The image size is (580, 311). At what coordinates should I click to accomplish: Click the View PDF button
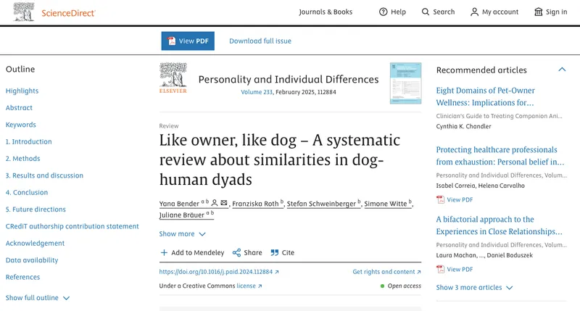(188, 41)
